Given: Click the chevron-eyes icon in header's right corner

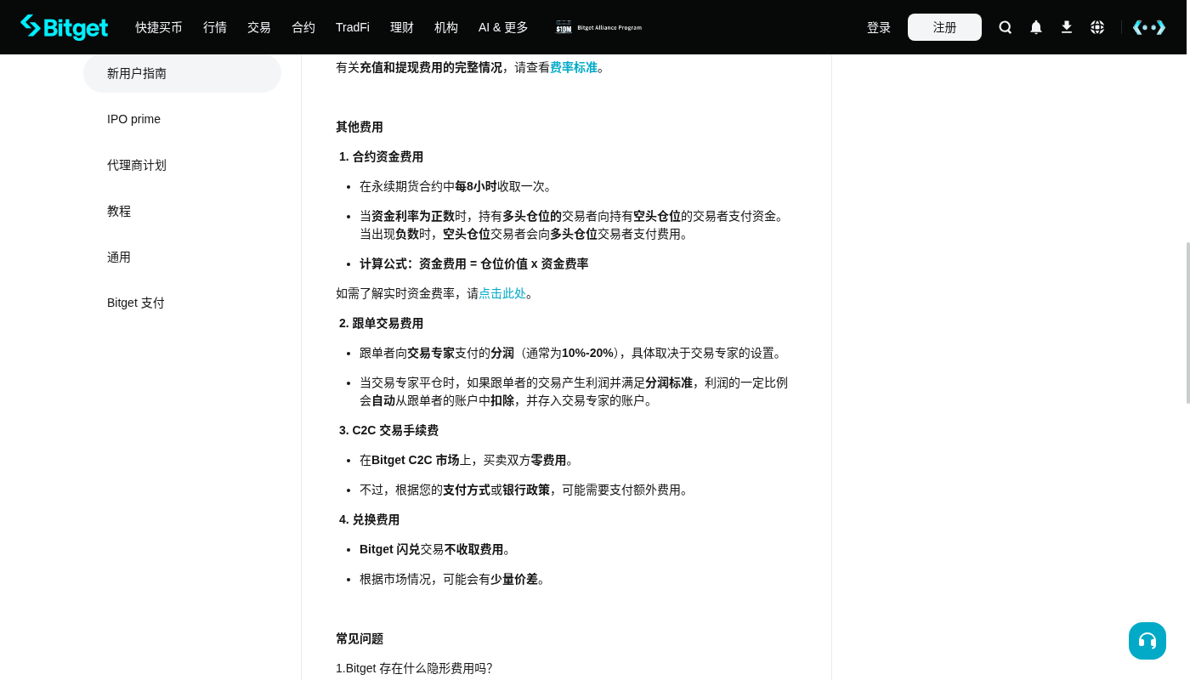Looking at the screenshot, I should (x=1149, y=27).
